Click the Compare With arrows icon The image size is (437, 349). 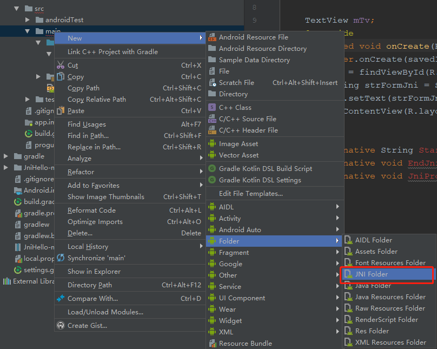coord(61,298)
